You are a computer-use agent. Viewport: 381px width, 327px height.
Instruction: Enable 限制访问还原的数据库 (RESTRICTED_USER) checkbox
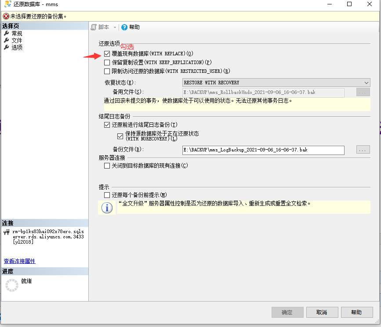[107, 71]
